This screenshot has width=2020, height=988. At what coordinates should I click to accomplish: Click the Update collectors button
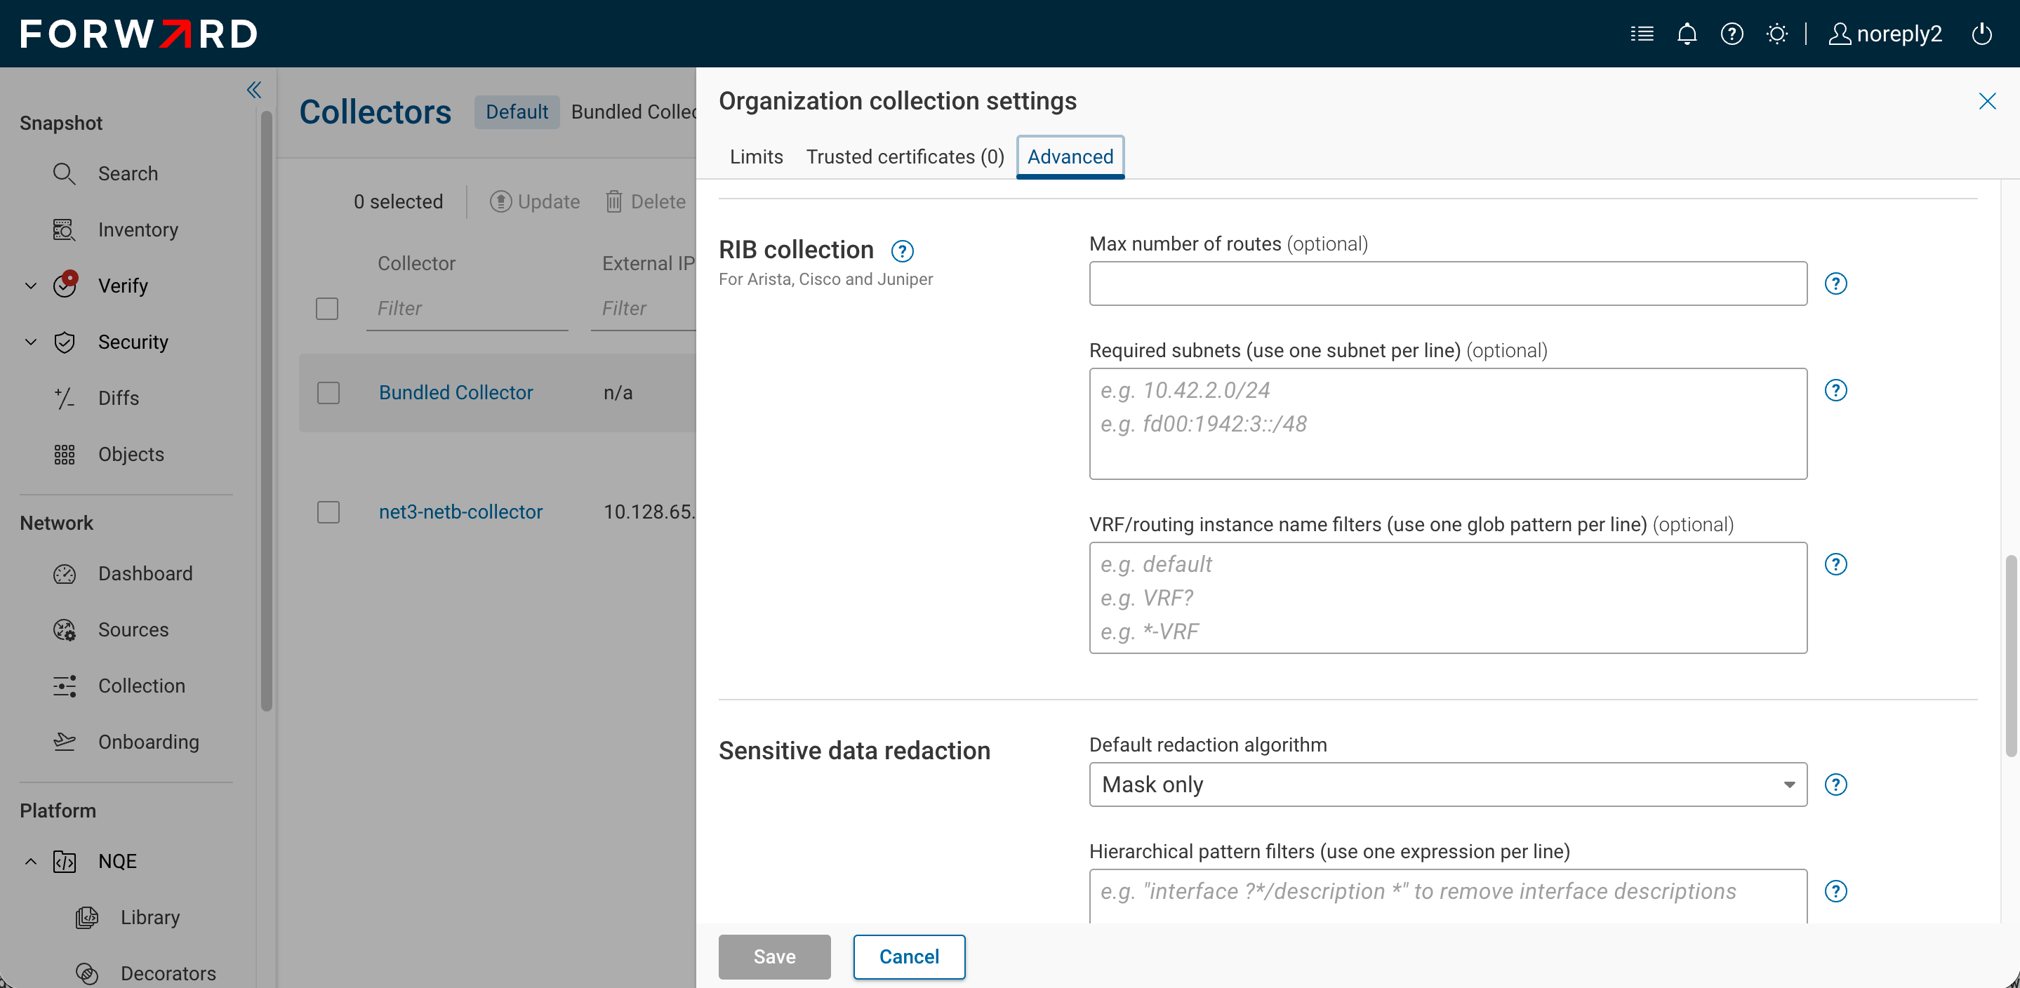pyautogui.click(x=535, y=201)
